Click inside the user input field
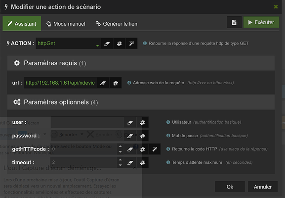Image resolution: width=285 pixels, height=198 pixels. 87,122
